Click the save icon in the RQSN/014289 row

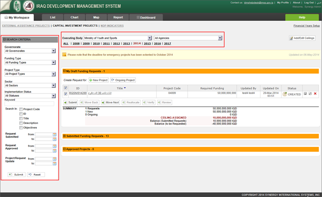[305, 93]
